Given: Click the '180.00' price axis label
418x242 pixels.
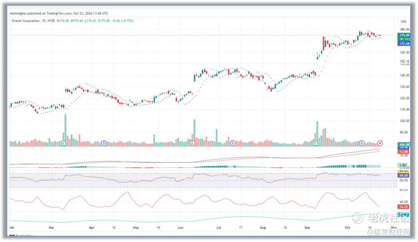Looking at the screenshot, I should tap(404, 30).
